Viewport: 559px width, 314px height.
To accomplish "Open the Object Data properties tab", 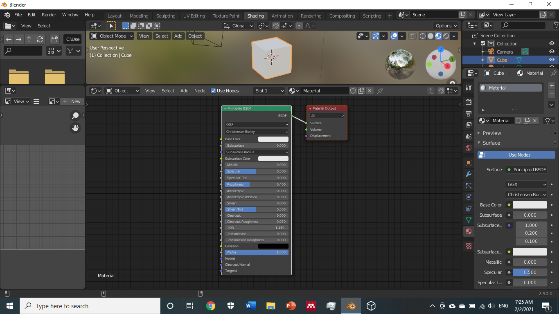I will pyautogui.click(x=469, y=220).
